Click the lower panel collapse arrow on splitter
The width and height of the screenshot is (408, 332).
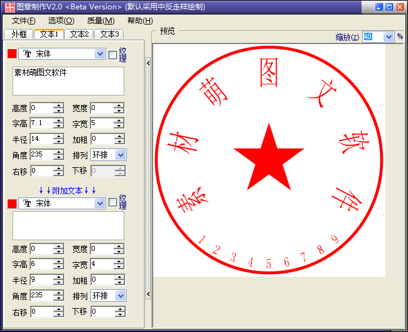(x=148, y=294)
